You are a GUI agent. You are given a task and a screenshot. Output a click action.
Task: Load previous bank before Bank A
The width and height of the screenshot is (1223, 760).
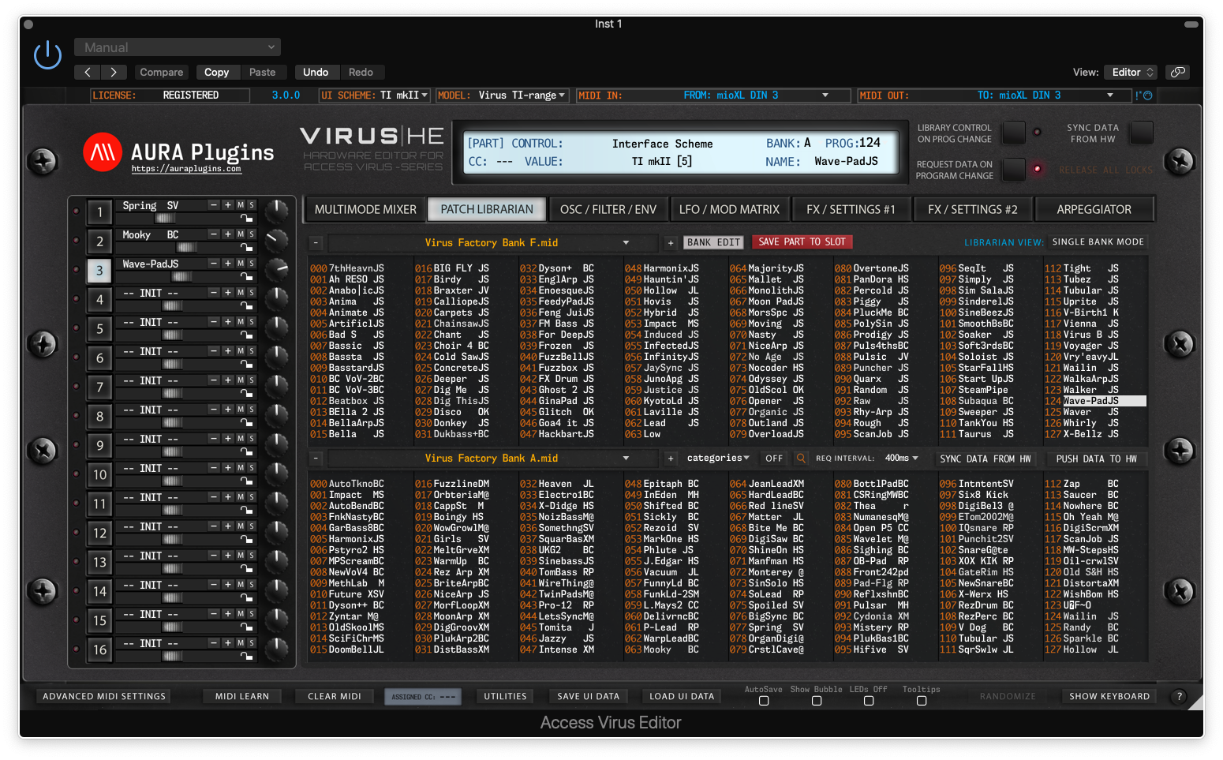(315, 459)
